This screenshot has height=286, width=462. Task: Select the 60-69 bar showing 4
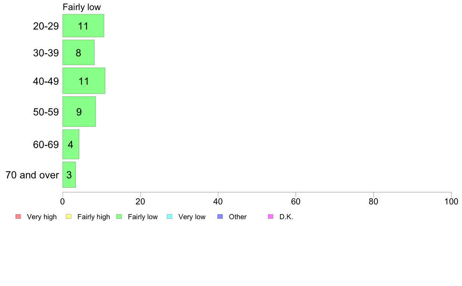click(71, 144)
